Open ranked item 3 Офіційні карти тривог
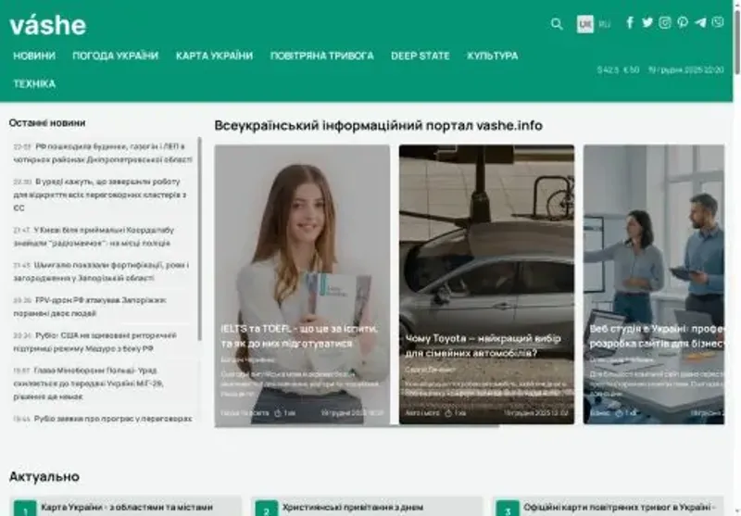Viewport: 741px width, 516px height. pos(609,507)
